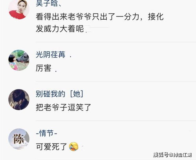Tap the username 别碰我的 [她]
The image size is (196, 160).
coord(59,94)
